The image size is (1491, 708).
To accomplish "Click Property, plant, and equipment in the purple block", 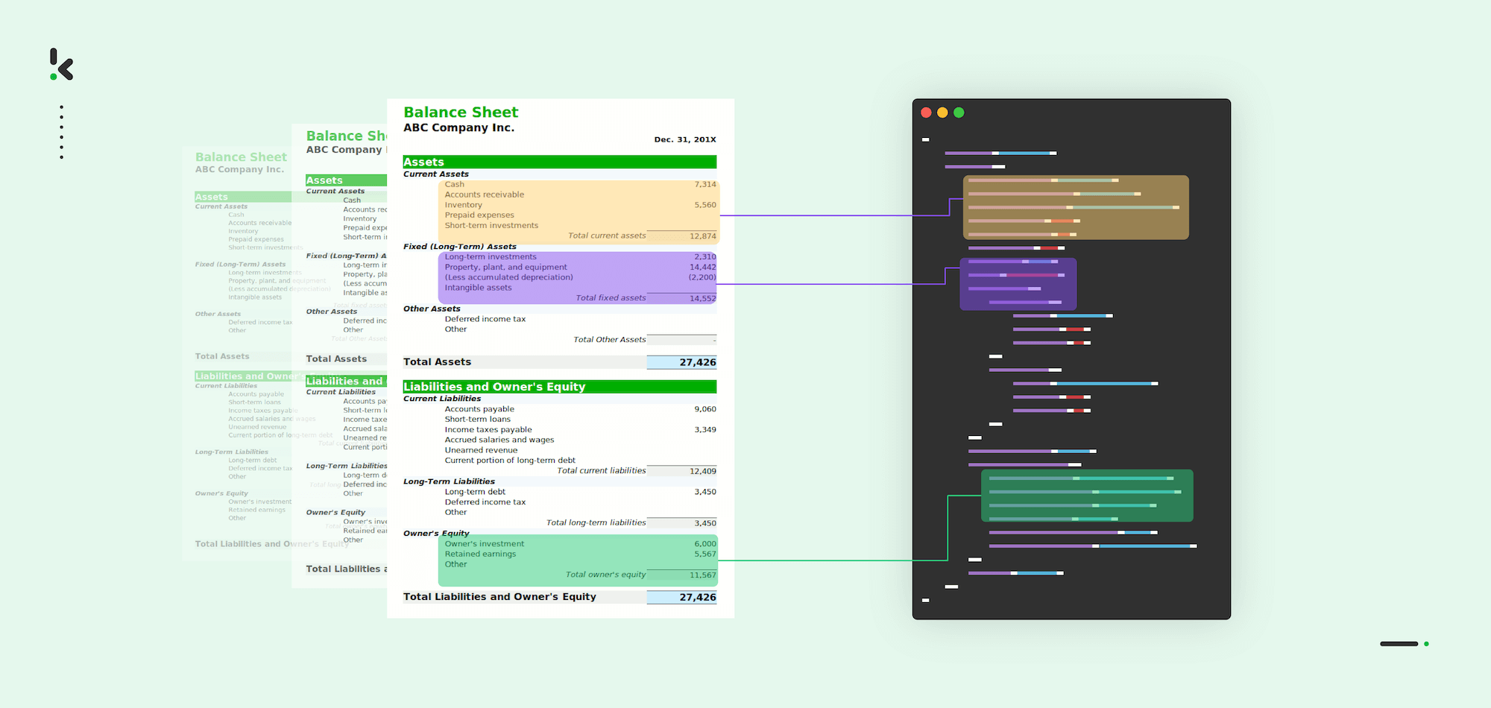I will (505, 267).
